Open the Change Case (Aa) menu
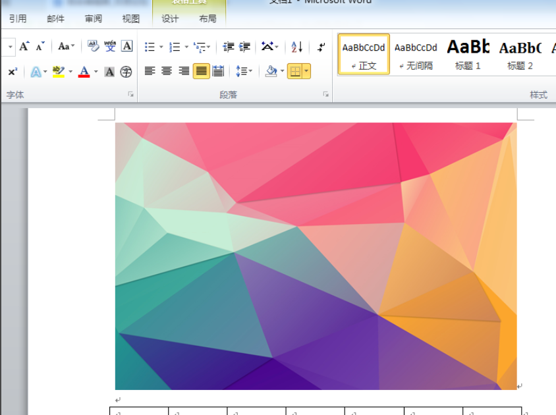Screen dimensions: 556x415 [66, 47]
